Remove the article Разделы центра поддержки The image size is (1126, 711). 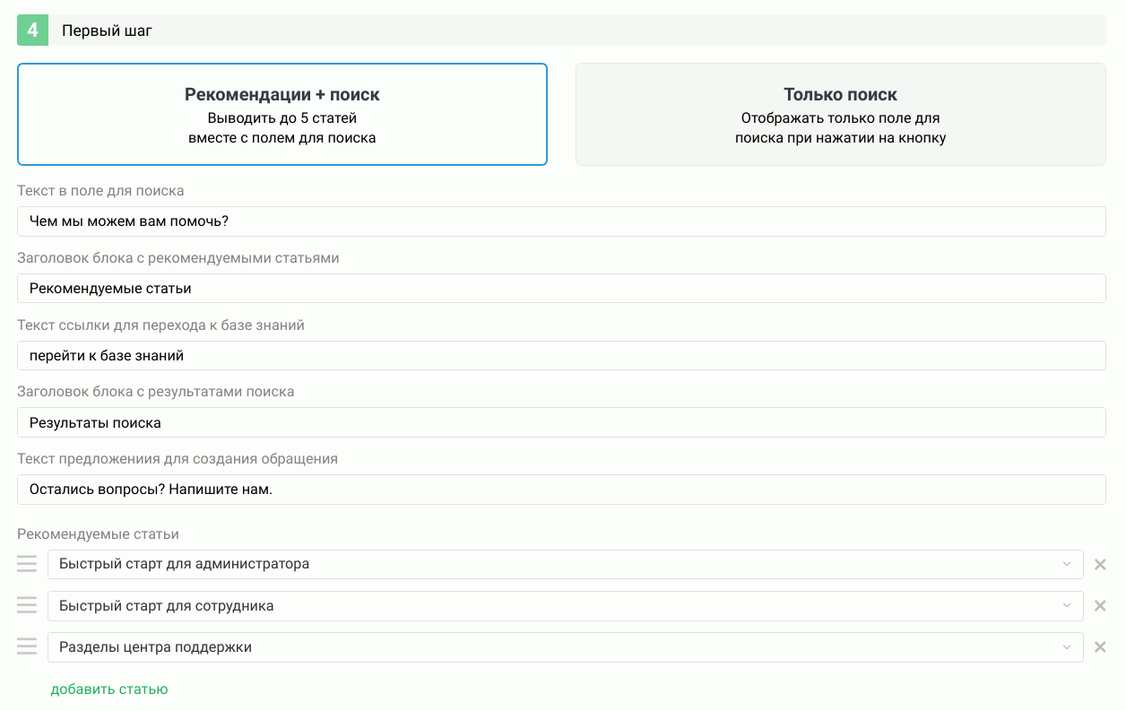pos(1100,646)
